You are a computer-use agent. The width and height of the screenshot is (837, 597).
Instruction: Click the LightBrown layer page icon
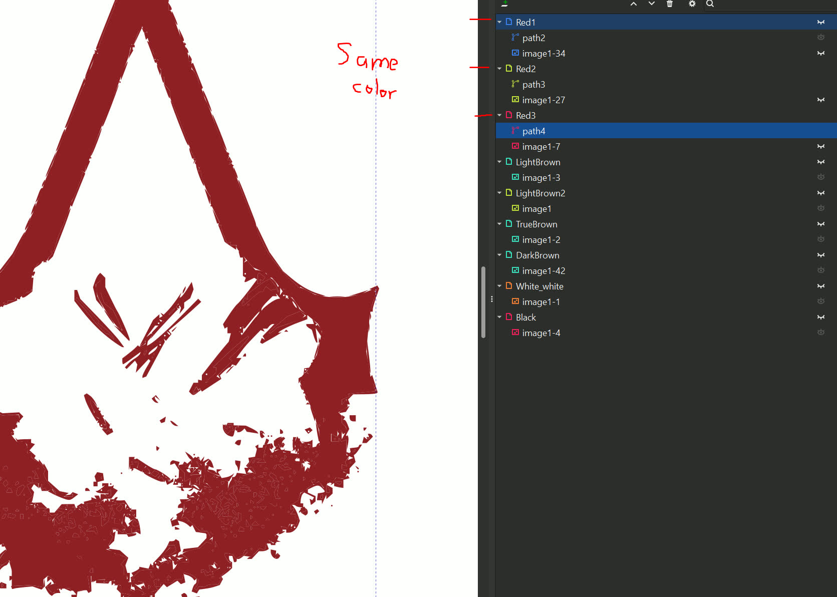click(509, 161)
